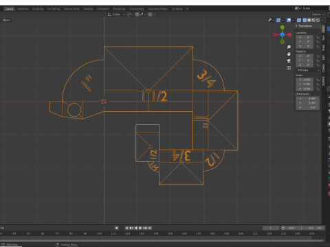
Task: Click the red X axis gizmo handle
Action: point(289,34)
